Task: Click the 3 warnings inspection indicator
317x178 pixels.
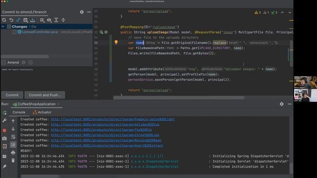Action: [x=258, y=12]
